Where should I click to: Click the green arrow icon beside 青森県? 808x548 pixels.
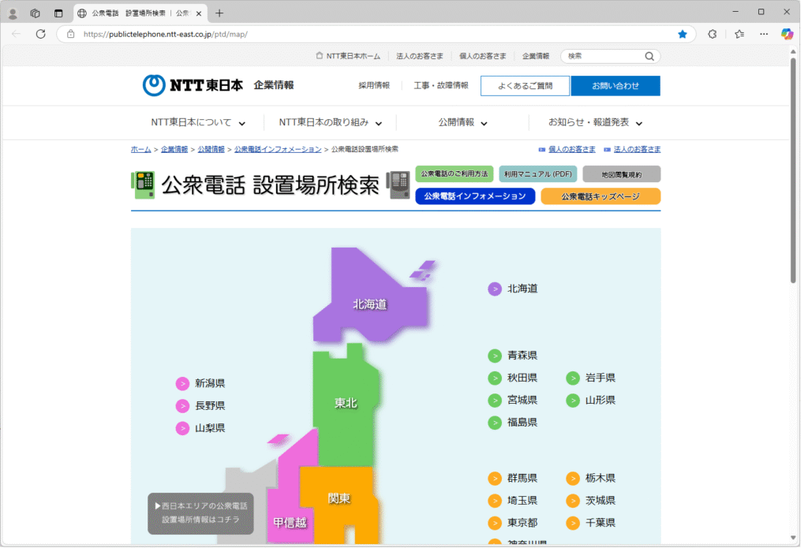coord(495,356)
